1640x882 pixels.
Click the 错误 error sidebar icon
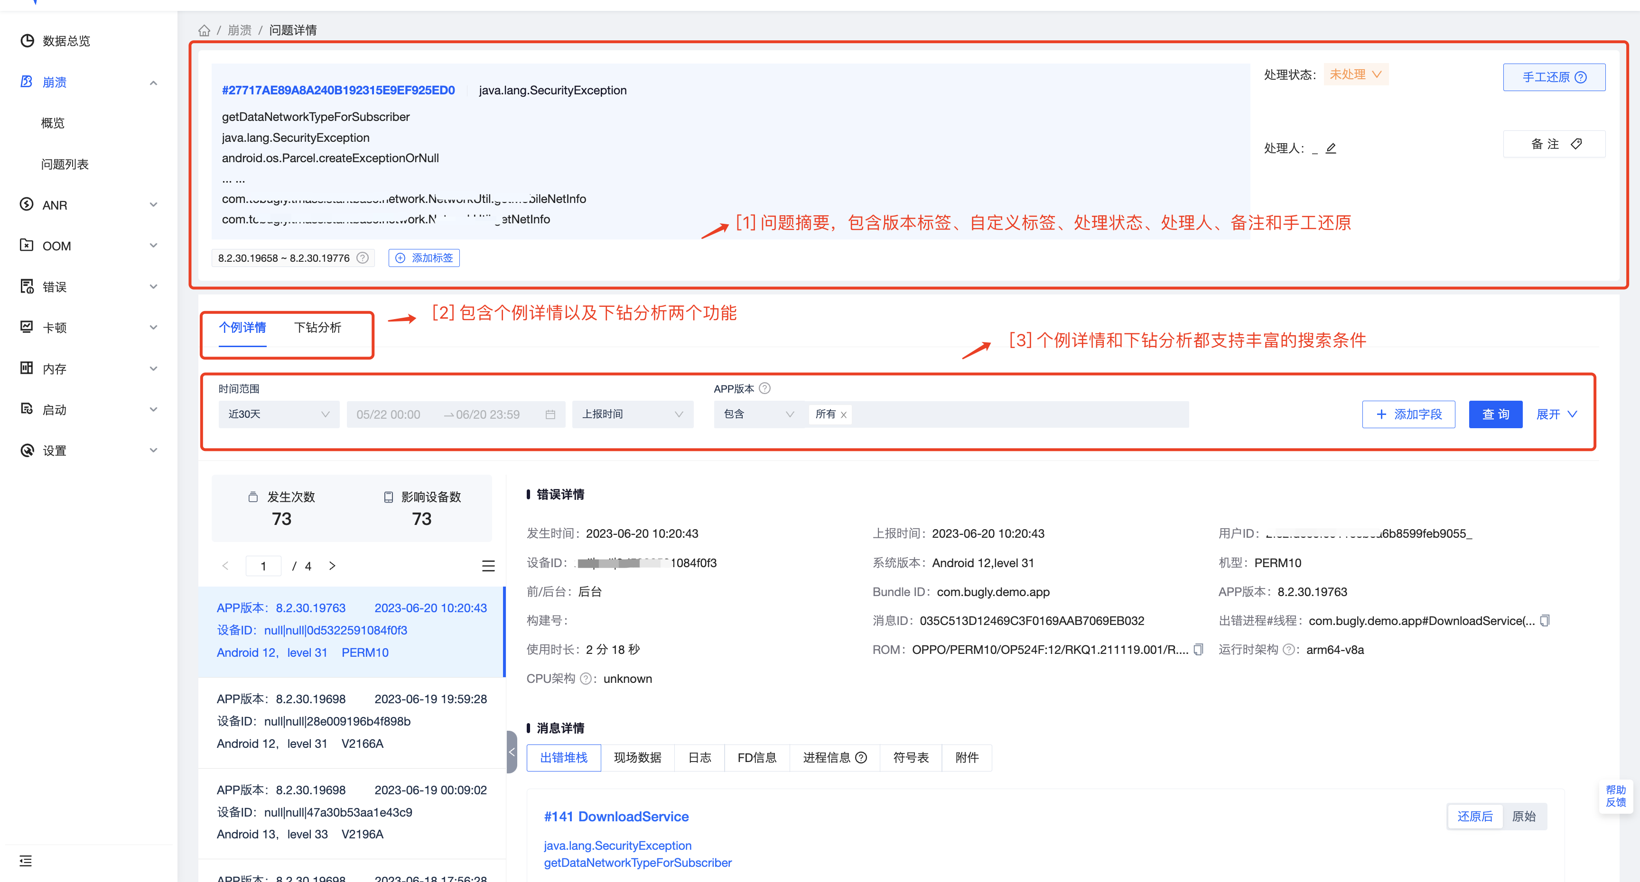pyautogui.click(x=27, y=286)
